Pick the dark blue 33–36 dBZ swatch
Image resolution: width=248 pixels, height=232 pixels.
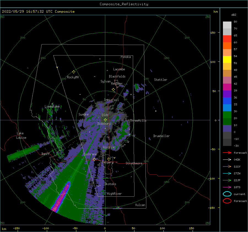[x=227, y=101]
